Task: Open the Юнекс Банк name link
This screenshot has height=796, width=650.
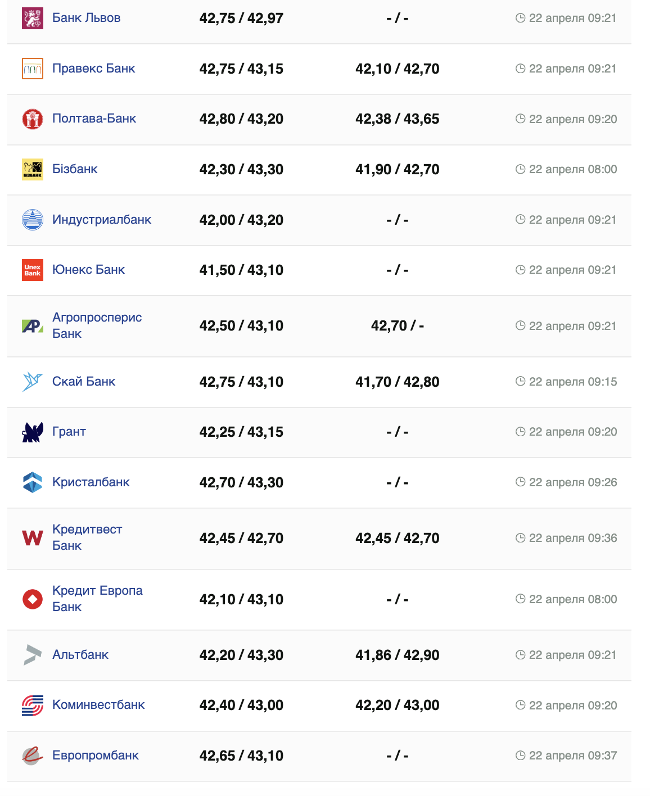Action: click(88, 270)
